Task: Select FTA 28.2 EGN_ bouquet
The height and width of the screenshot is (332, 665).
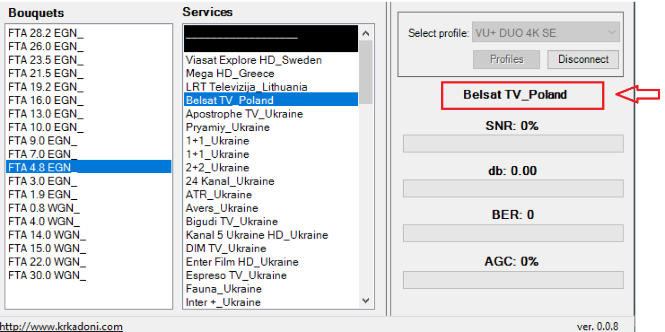Action: pos(46,33)
